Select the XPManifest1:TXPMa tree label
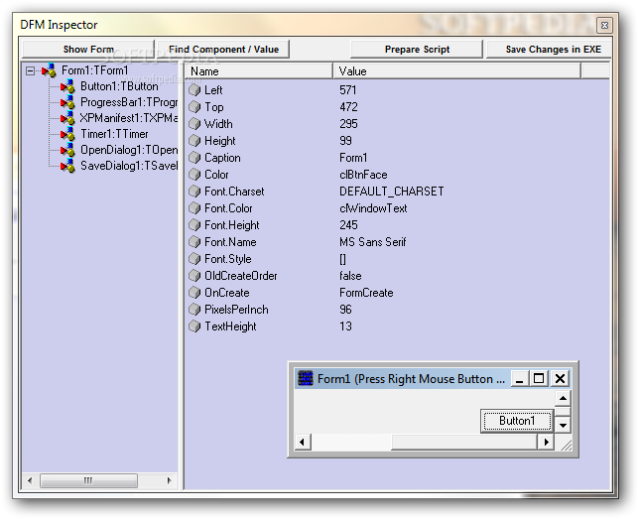The height and width of the screenshot is (519, 639). click(x=129, y=118)
